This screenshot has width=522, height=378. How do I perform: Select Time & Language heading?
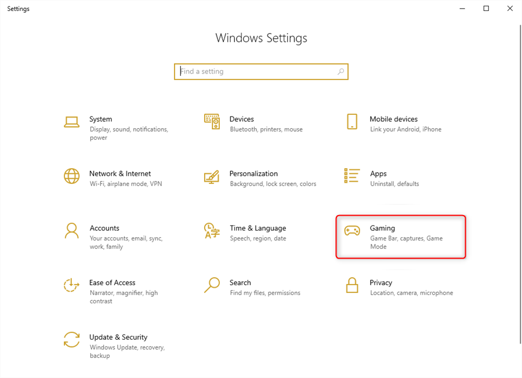click(x=258, y=228)
